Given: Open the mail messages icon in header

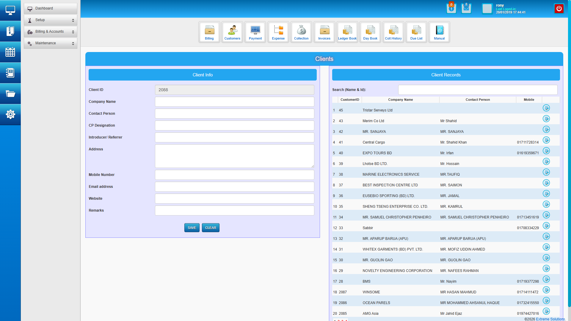Looking at the screenshot, I should [466, 8].
